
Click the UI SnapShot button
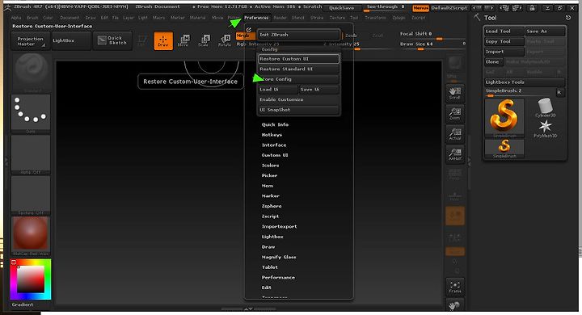coord(298,110)
